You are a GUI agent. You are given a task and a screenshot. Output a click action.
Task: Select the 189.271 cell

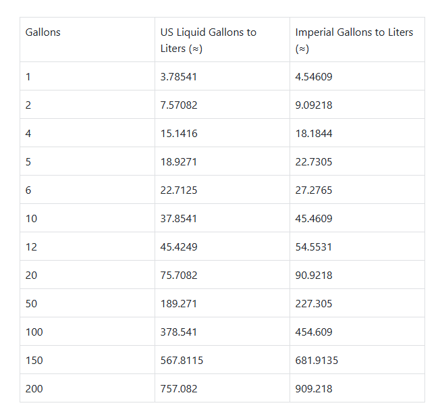[x=179, y=304]
